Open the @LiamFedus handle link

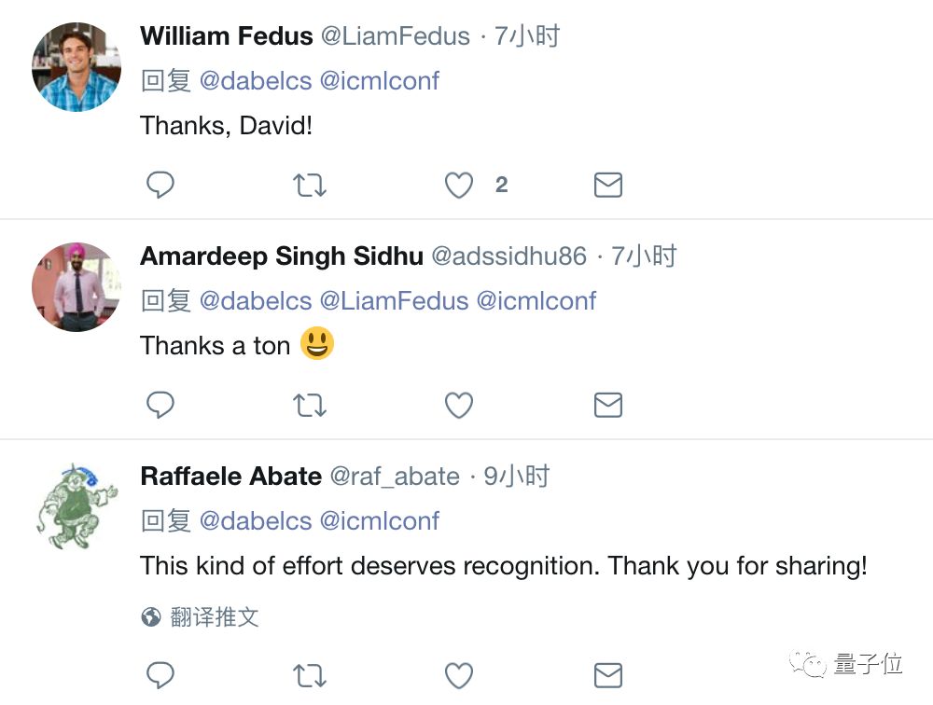(x=396, y=36)
